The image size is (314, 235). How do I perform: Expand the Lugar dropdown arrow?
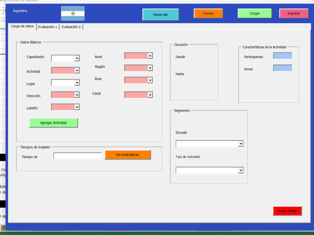[x=77, y=83]
